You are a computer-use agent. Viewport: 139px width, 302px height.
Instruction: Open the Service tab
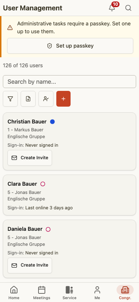(x=69, y=293)
